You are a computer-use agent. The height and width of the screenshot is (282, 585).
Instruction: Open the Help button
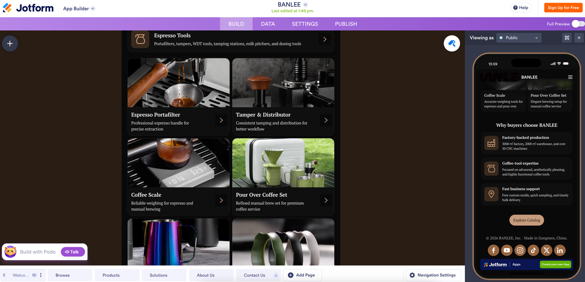point(521,8)
